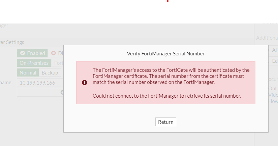The height and width of the screenshot is (146, 278).
Task: Open the Online documentation link at right
Action: click(x=273, y=89)
